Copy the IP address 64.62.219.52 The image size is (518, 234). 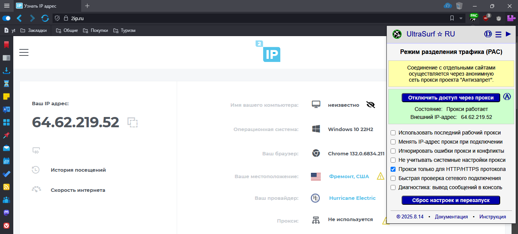coord(132,122)
